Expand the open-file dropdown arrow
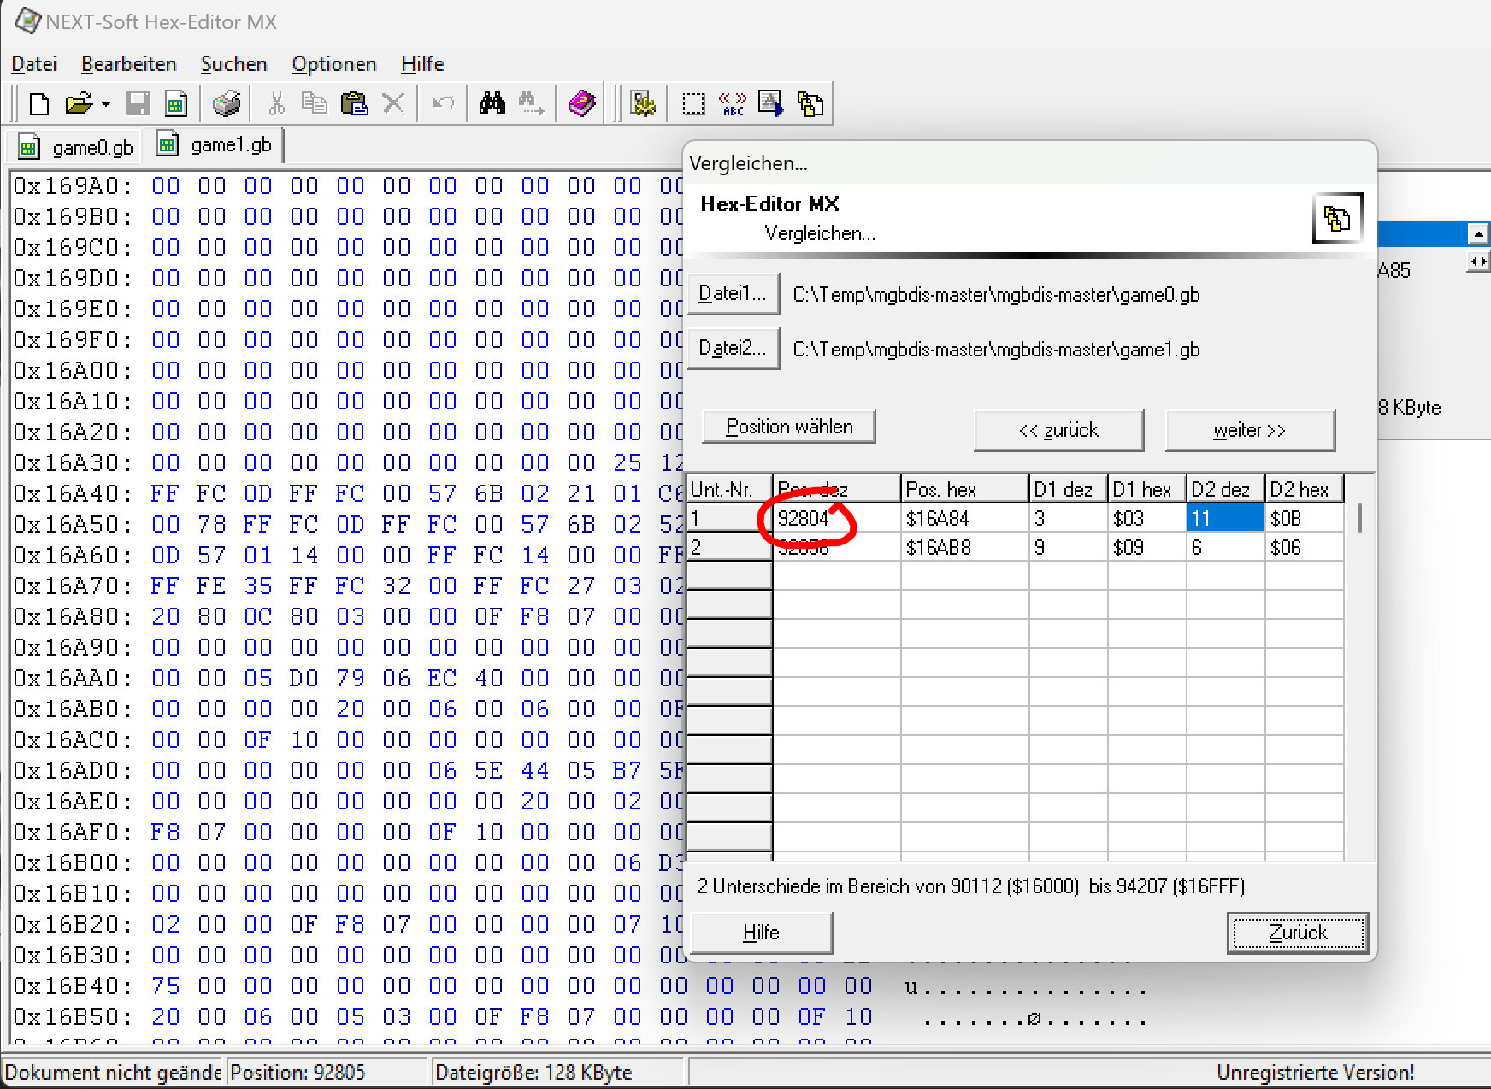This screenshot has width=1491, height=1089. (106, 104)
